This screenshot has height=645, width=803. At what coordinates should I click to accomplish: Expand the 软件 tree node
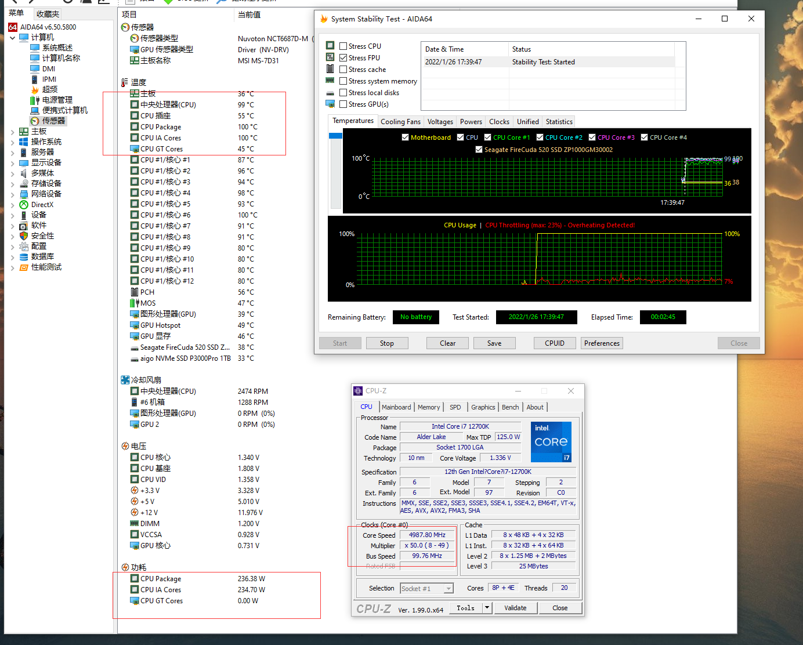(x=13, y=226)
